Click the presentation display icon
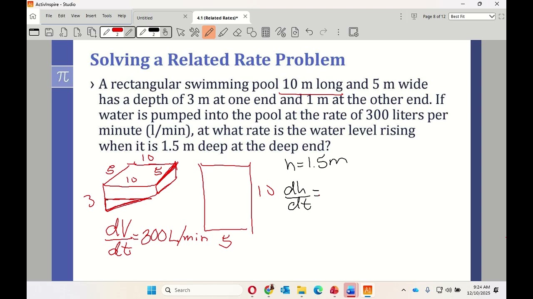533x299 pixels. point(414,17)
